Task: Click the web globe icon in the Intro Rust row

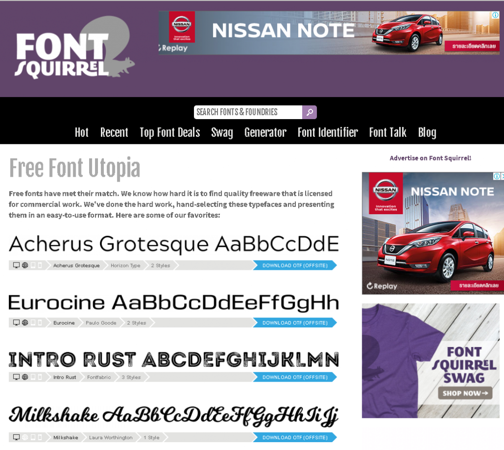Action: point(25,377)
